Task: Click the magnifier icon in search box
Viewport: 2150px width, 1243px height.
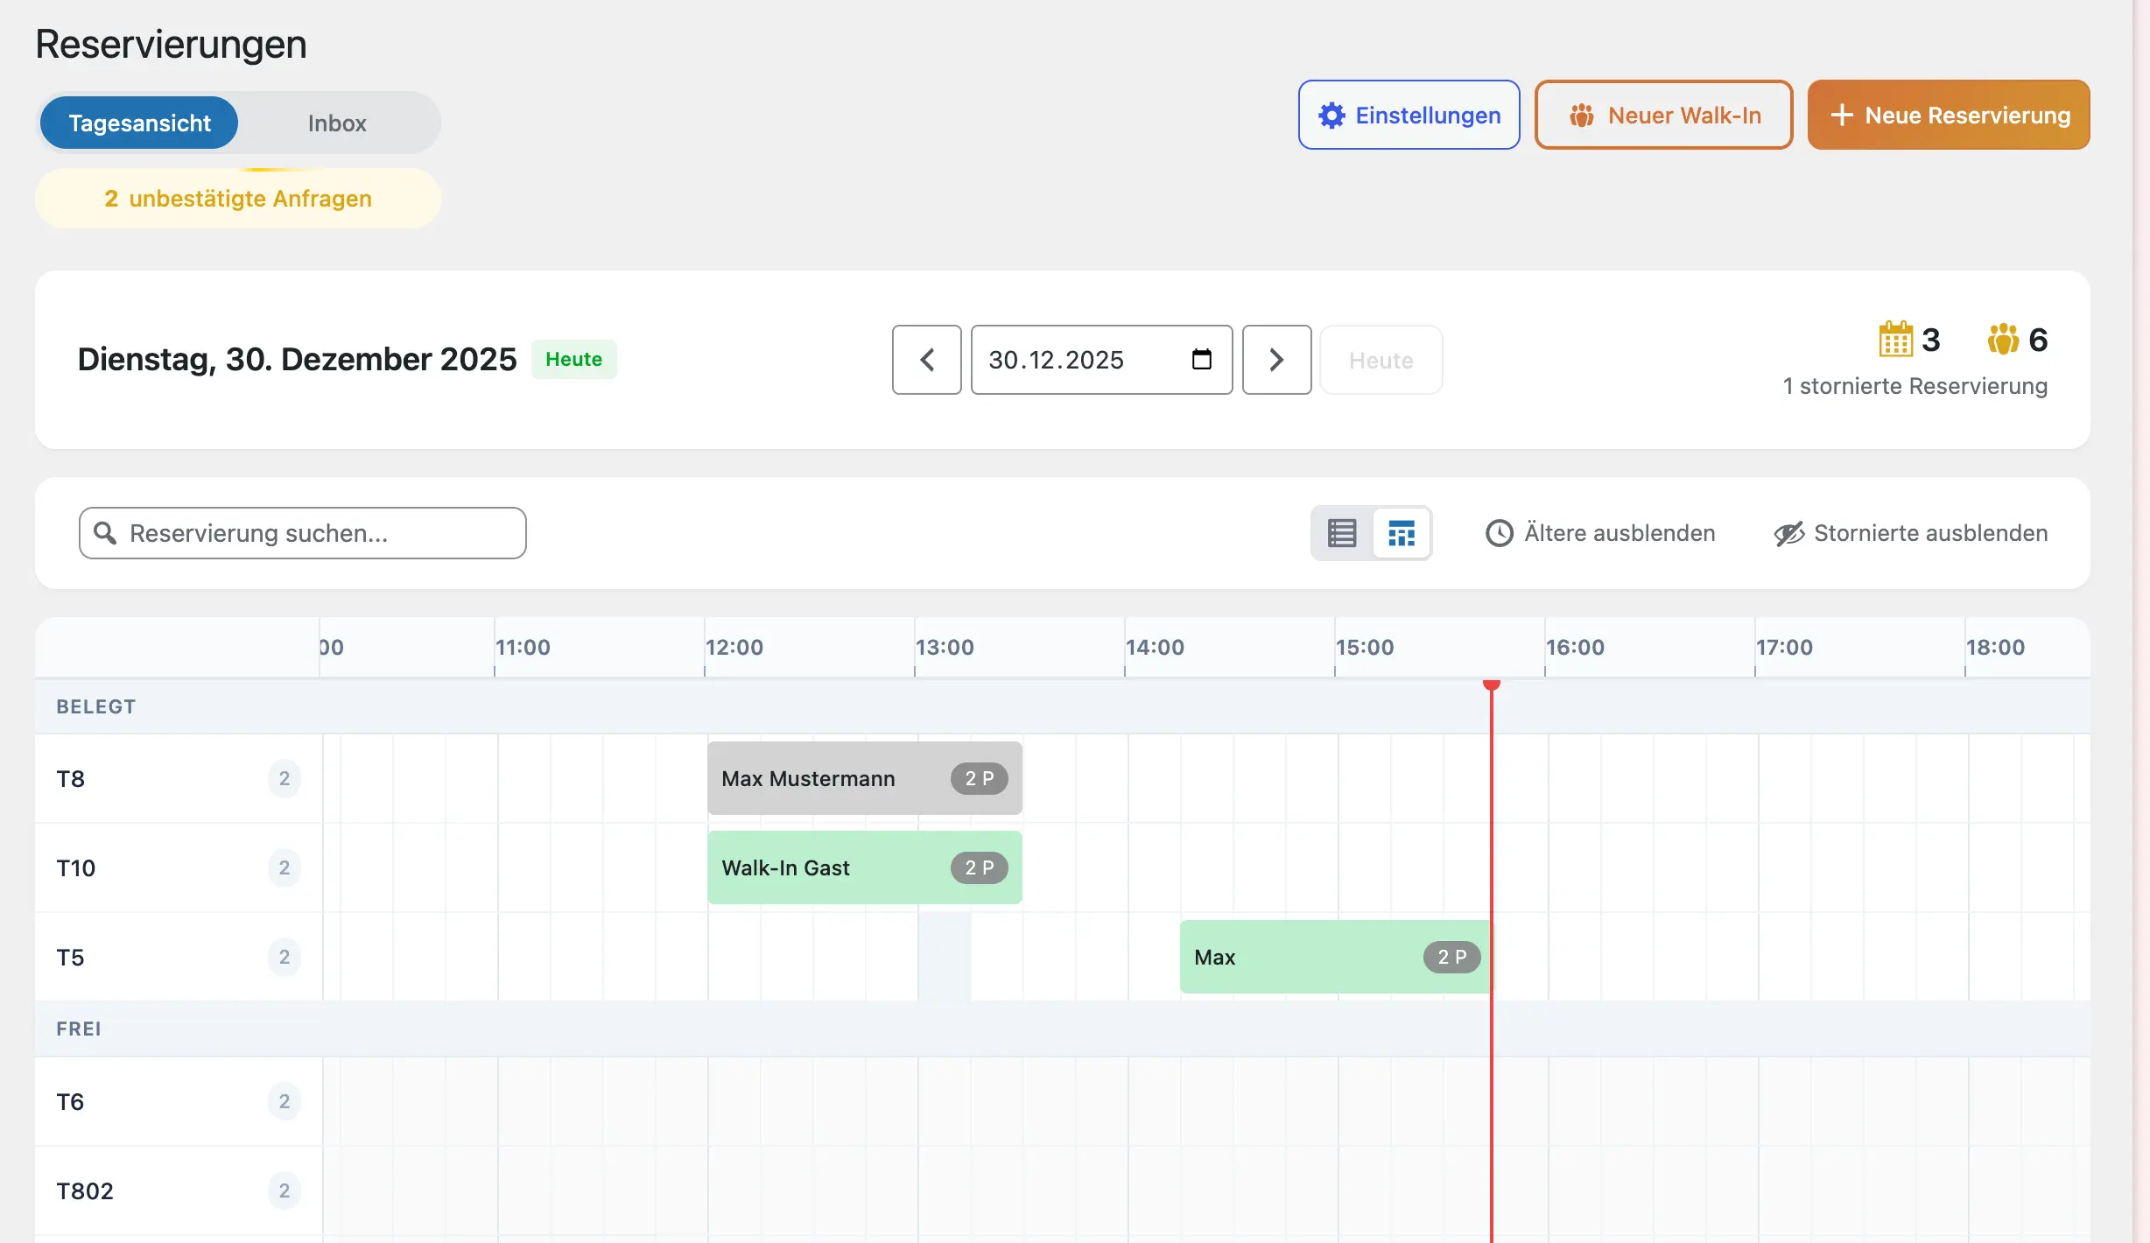Action: click(105, 533)
